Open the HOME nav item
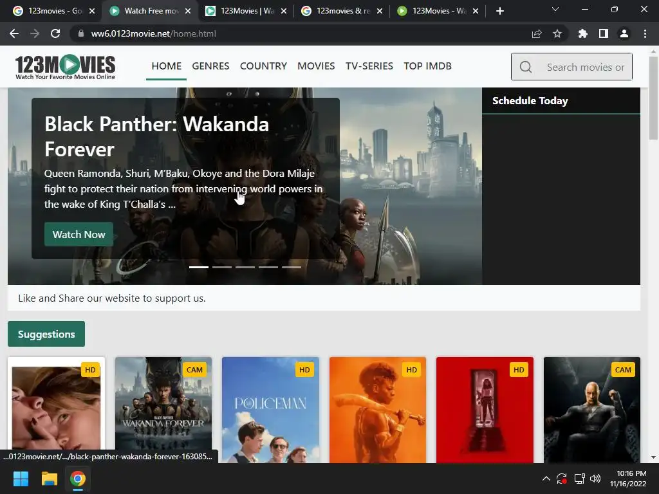 (x=167, y=66)
